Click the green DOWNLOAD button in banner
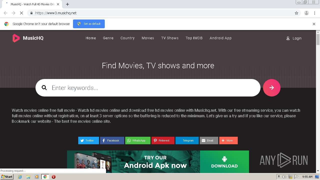Image resolution: width=320 pixels, height=180 pixels. pos(224,162)
